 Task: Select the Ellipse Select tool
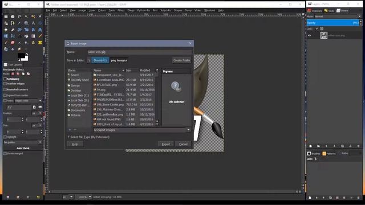tap(13, 17)
